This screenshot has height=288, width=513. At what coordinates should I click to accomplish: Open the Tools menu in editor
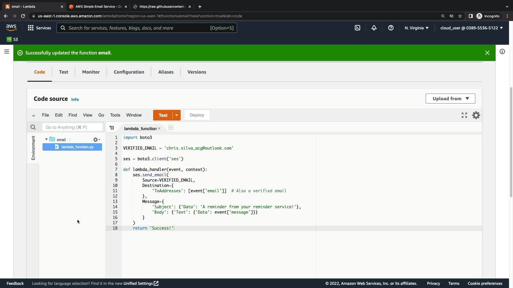115,115
